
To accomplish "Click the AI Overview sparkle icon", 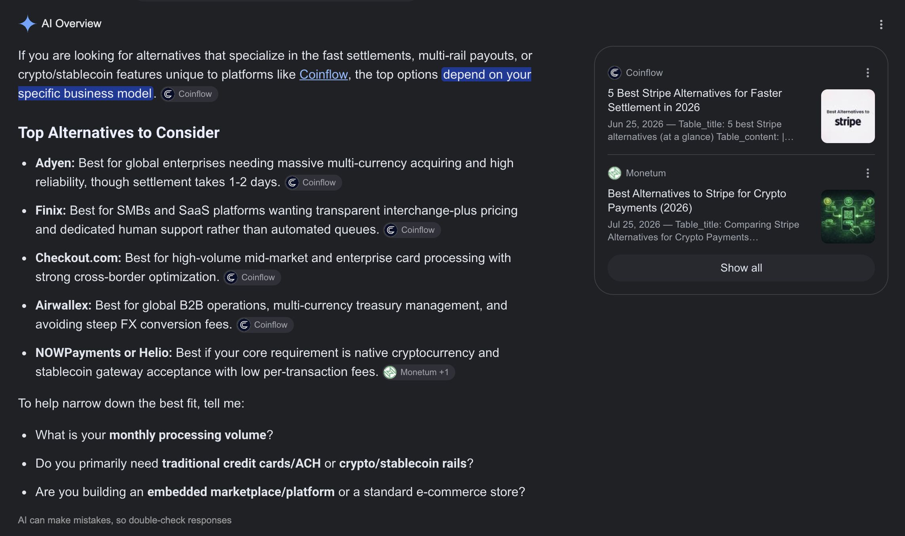I will point(27,24).
